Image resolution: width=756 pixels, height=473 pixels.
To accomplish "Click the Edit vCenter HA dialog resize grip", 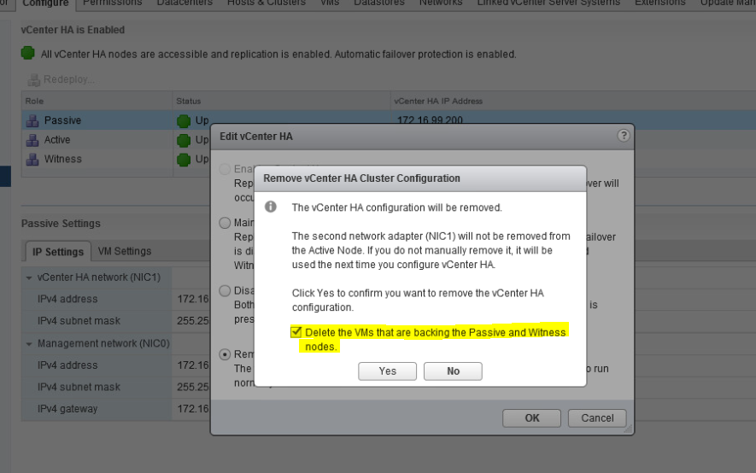I will click(x=627, y=429).
